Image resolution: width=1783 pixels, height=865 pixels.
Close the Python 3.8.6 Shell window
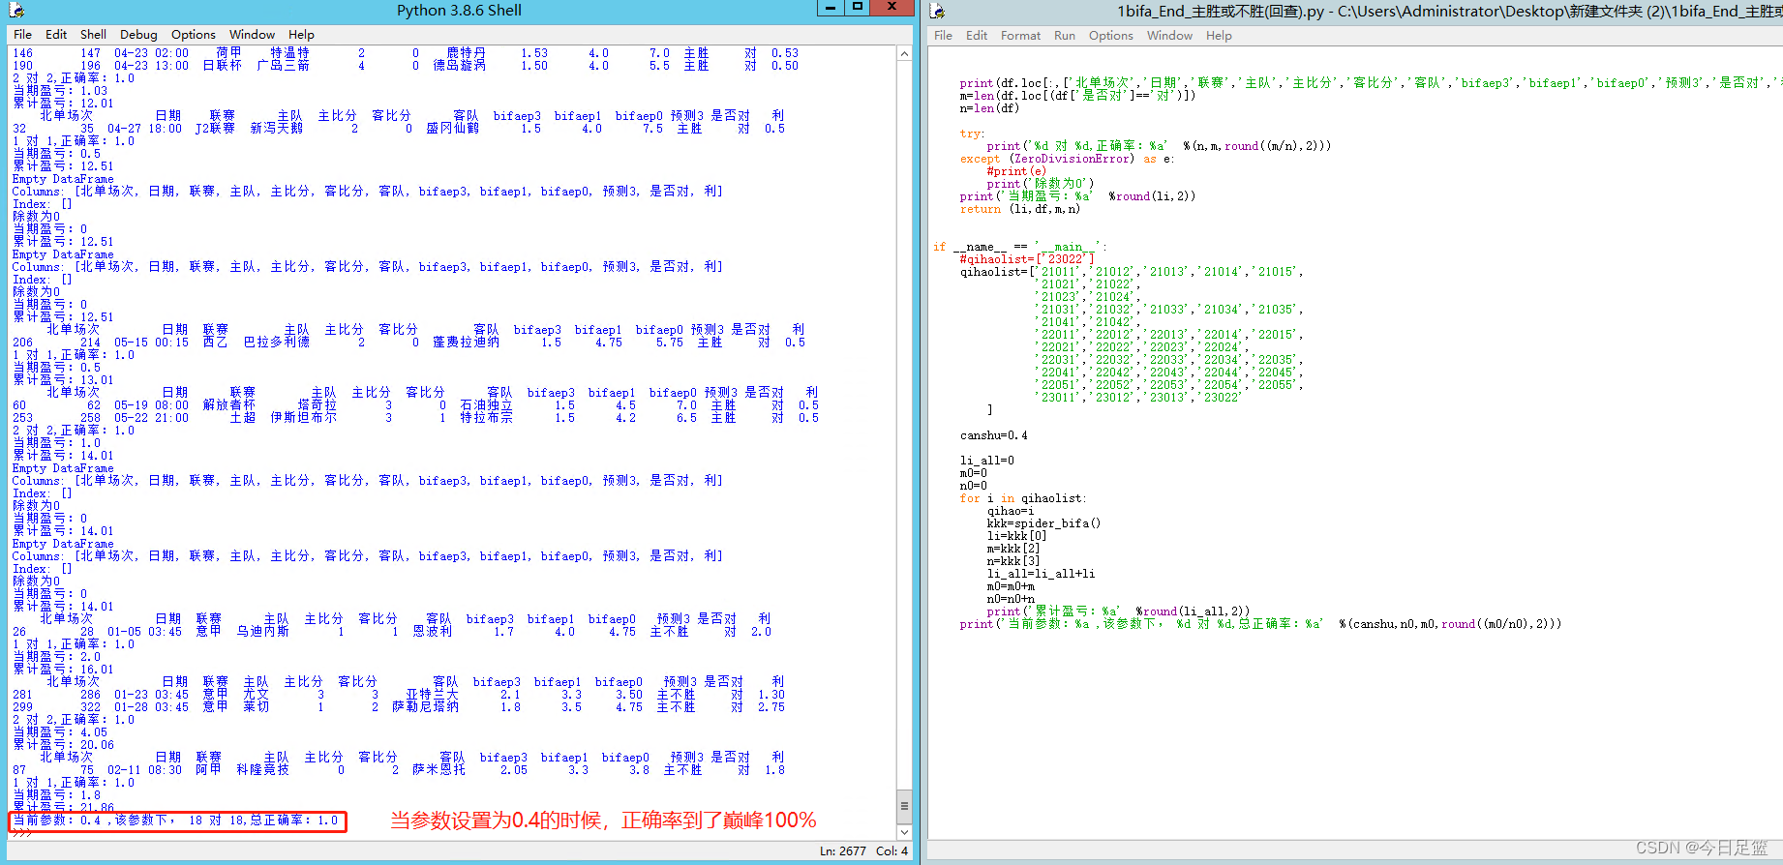[891, 8]
